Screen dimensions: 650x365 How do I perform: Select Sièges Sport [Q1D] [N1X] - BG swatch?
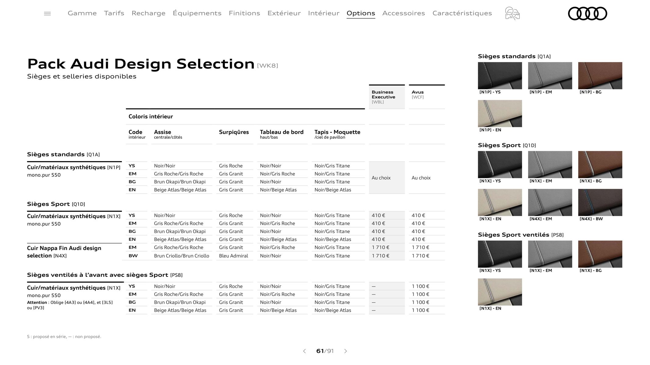point(600,165)
